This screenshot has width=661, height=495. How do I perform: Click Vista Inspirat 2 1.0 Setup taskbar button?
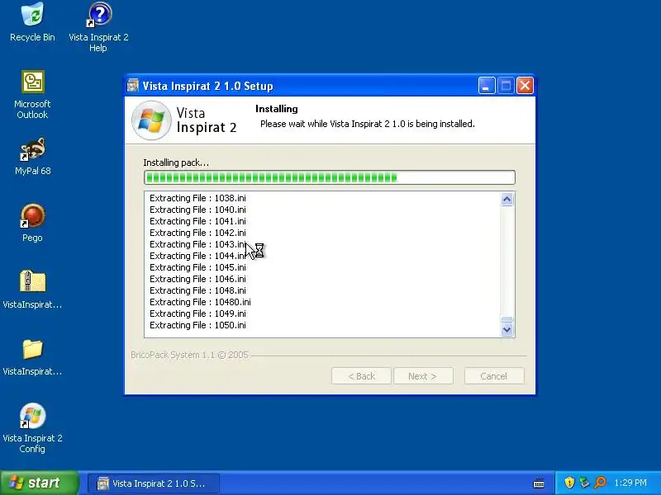pos(154,483)
